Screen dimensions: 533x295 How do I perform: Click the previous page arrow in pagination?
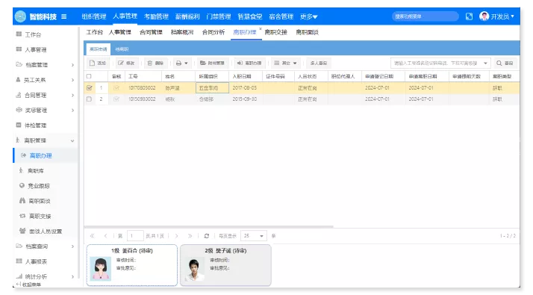point(106,235)
